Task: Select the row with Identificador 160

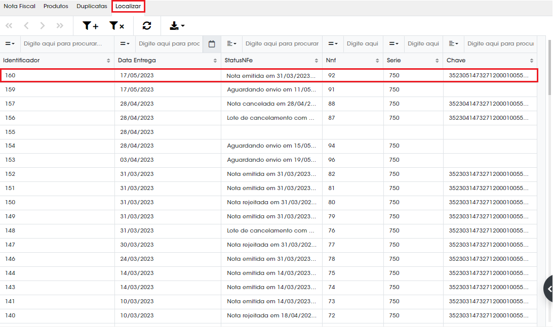Action: 269,75
